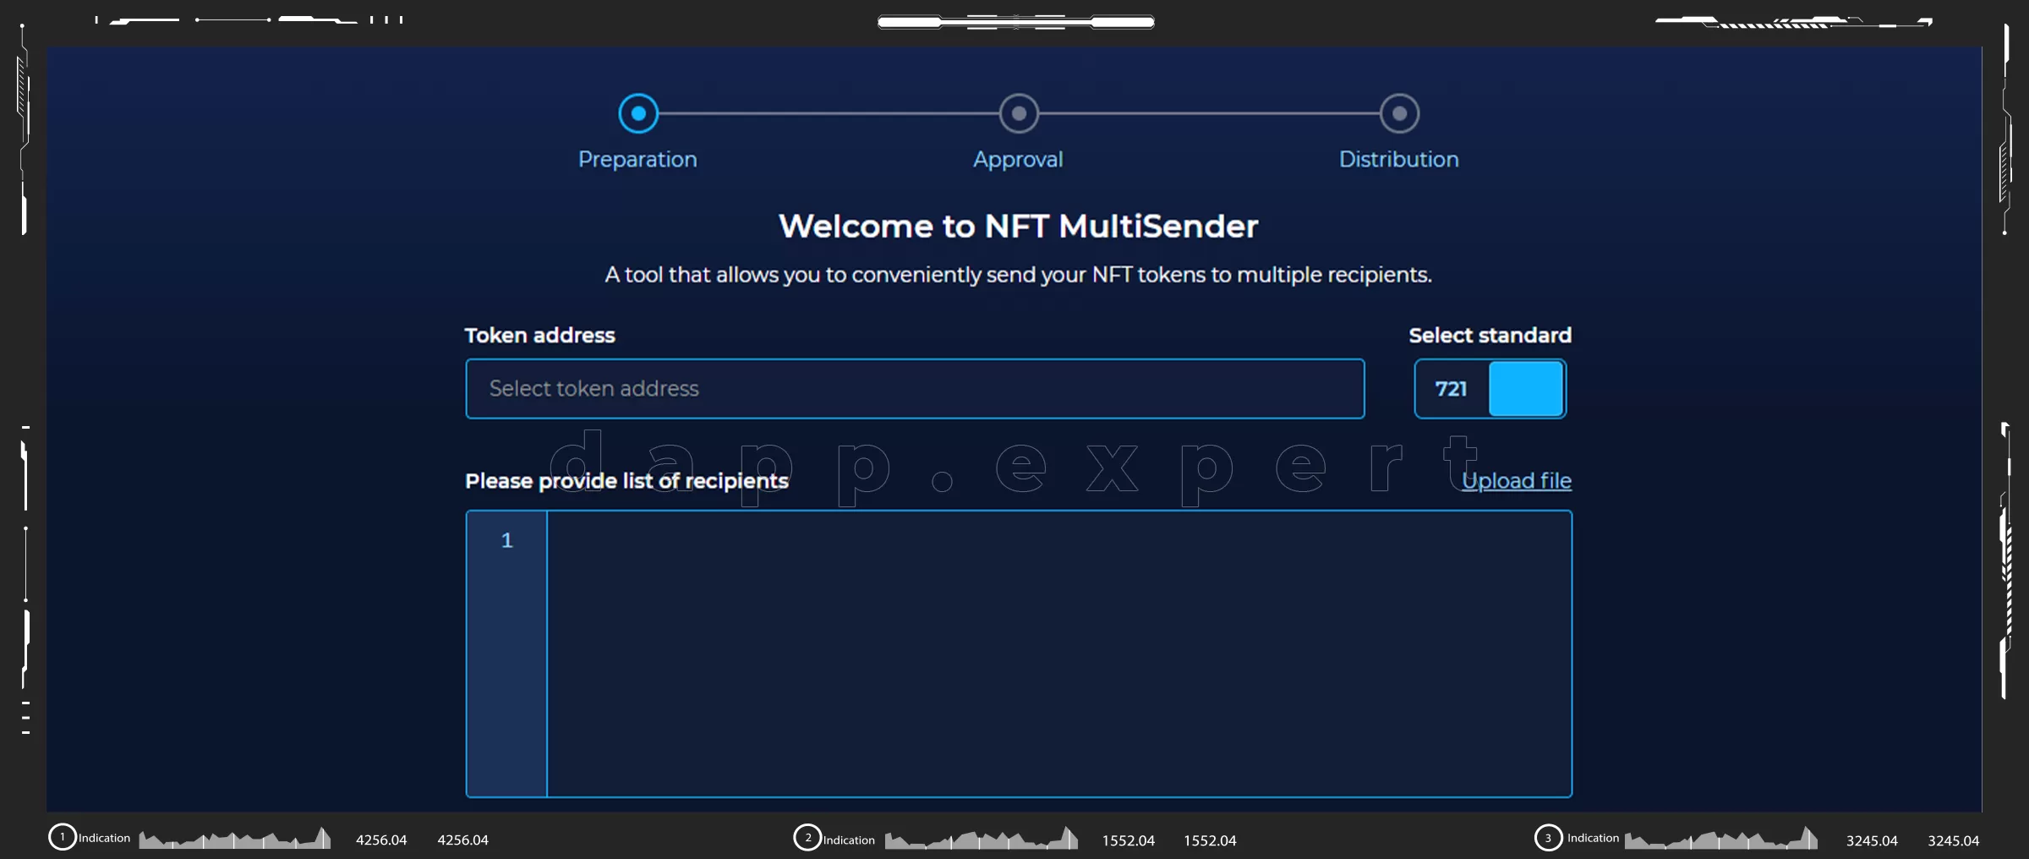Click the sparkline graph next to Indication 3

(1720, 839)
